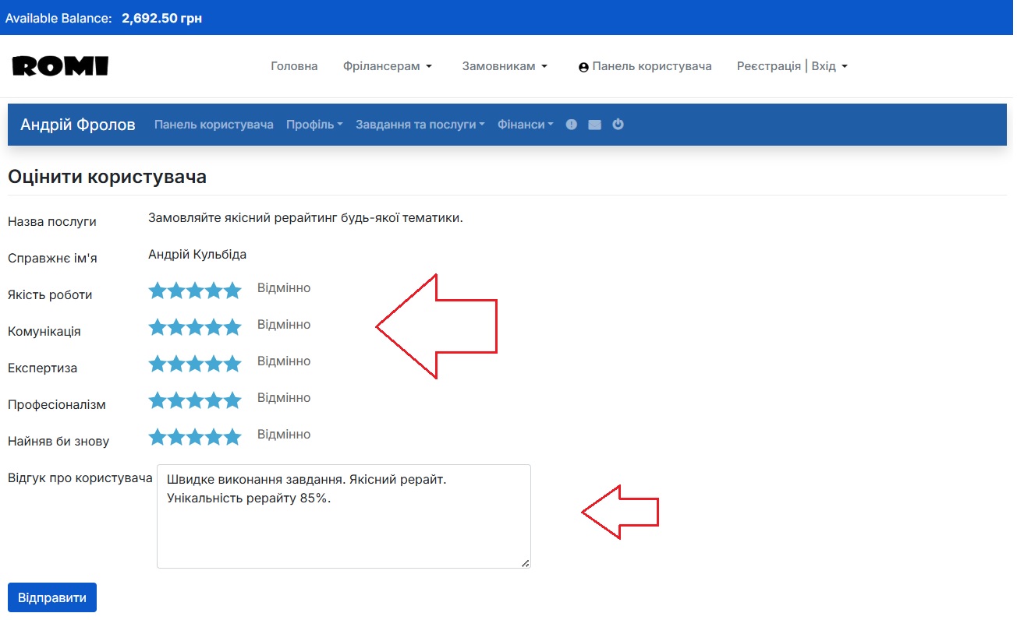Set fifth star for Якість роботи
This screenshot has height=620, width=1017.
point(232,291)
